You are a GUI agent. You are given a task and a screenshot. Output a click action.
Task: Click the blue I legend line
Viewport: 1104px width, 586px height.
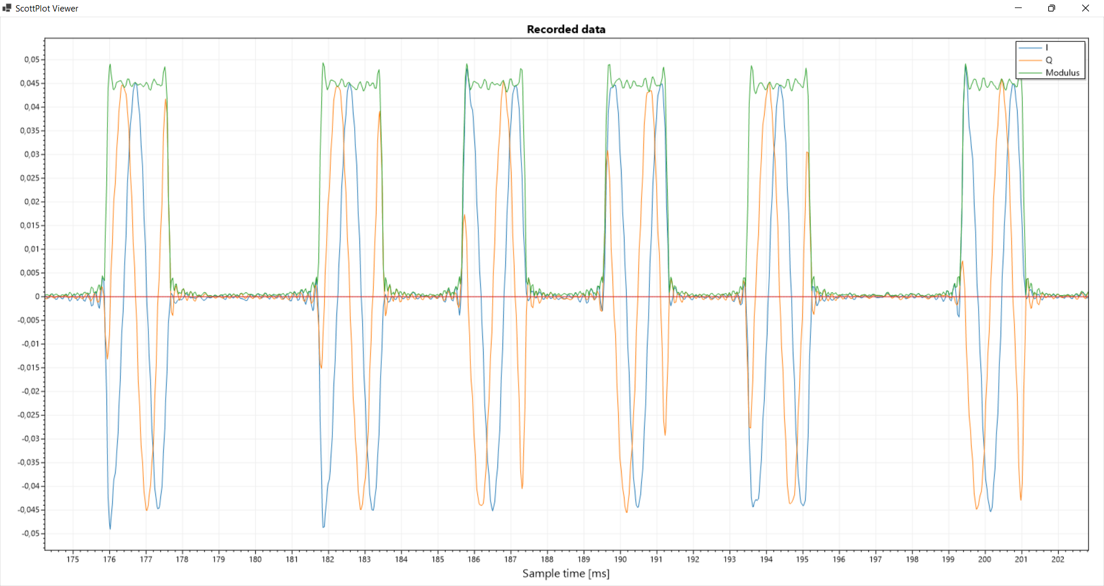tap(1030, 48)
